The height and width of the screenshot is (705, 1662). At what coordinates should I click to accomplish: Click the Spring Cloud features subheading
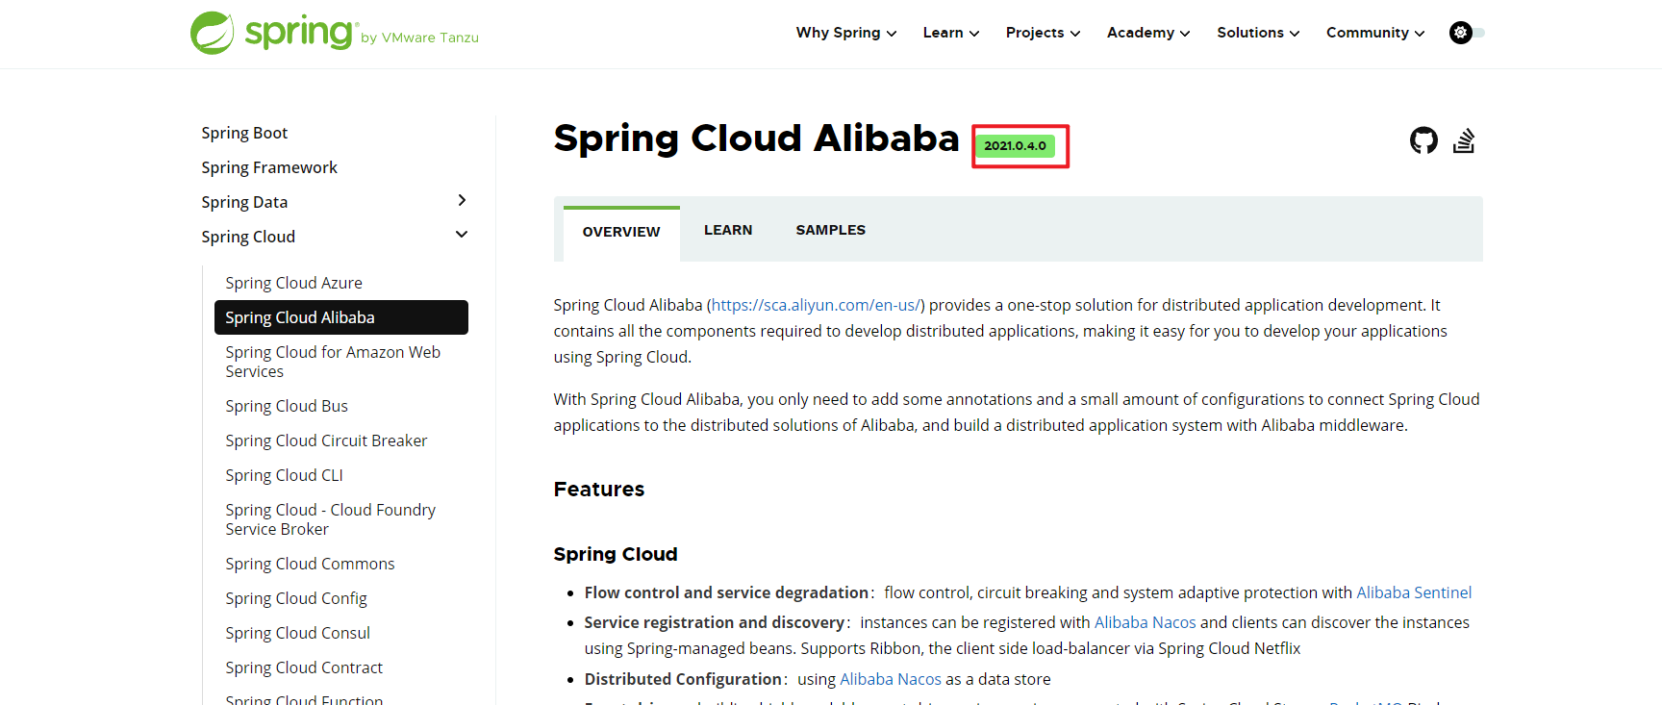pos(616,554)
